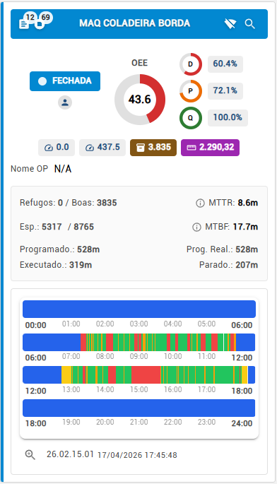
Task: Click the Parado 207m value
Action: coord(247,265)
